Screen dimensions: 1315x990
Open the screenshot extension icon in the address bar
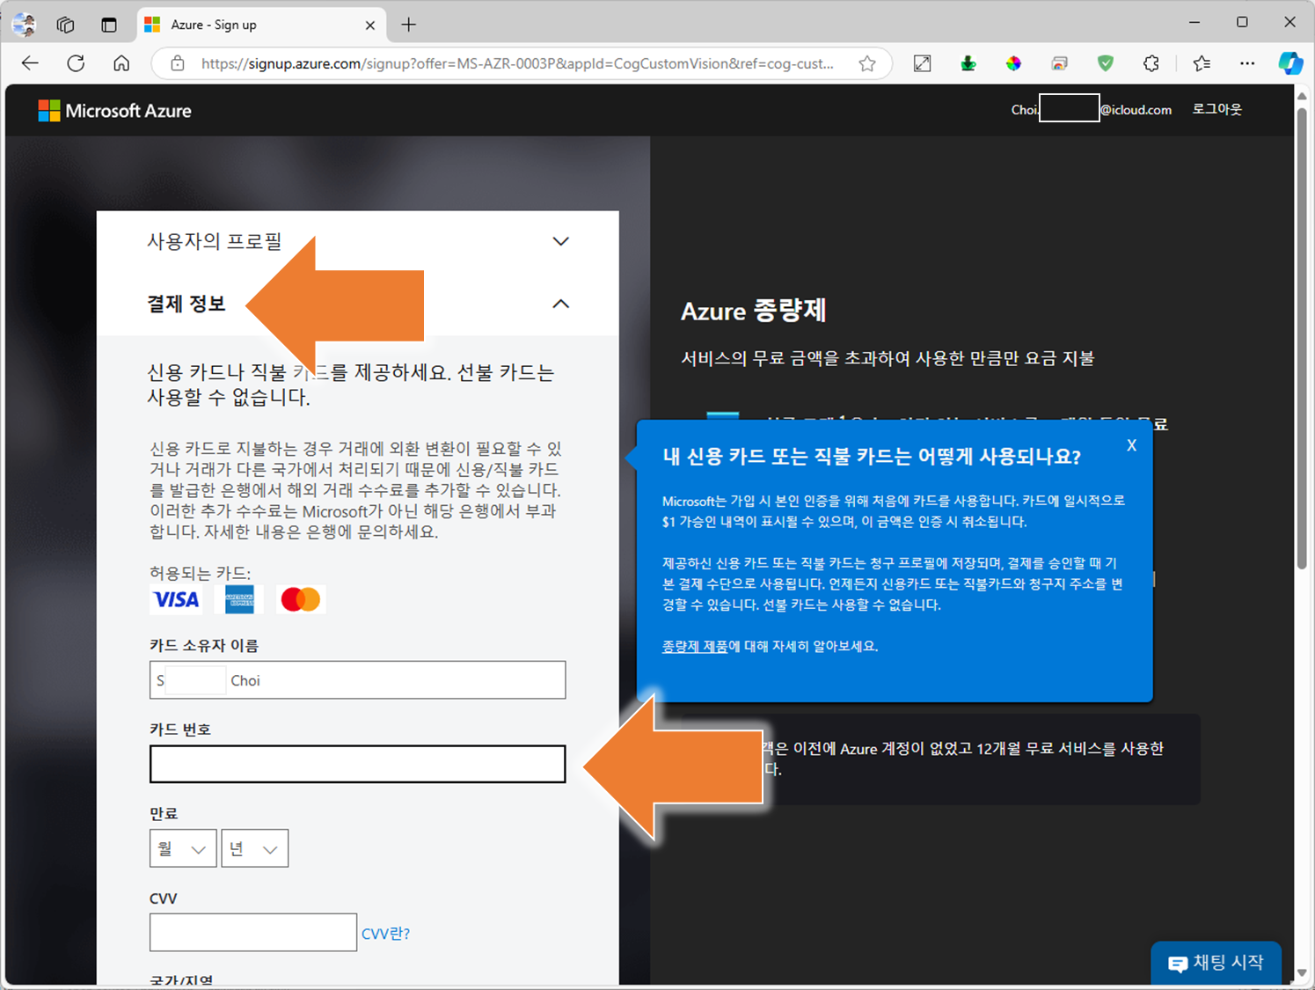coord(923,63)
